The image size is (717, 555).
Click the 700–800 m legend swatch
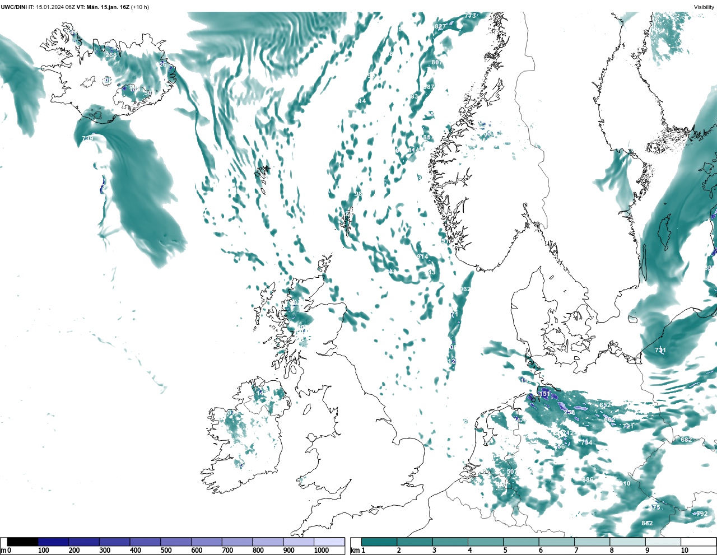(237, 542)
